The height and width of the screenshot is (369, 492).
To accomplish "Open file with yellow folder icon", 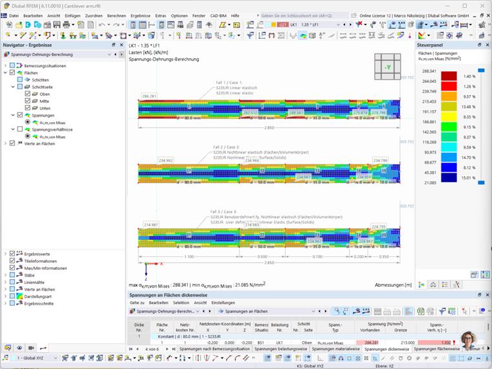I will [19, 25].
